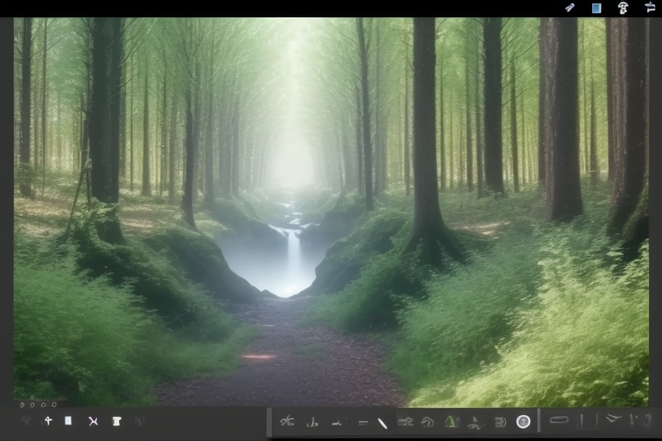Select the scissors cut tool in the bottom toolbar
662x441 pixels.
[x=287, y=421]
